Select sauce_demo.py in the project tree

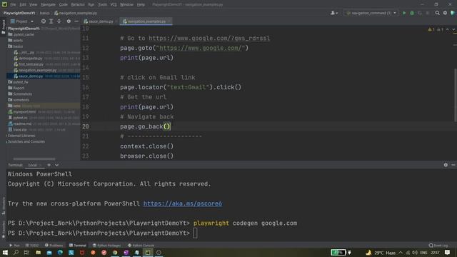(x=31, y=76)
